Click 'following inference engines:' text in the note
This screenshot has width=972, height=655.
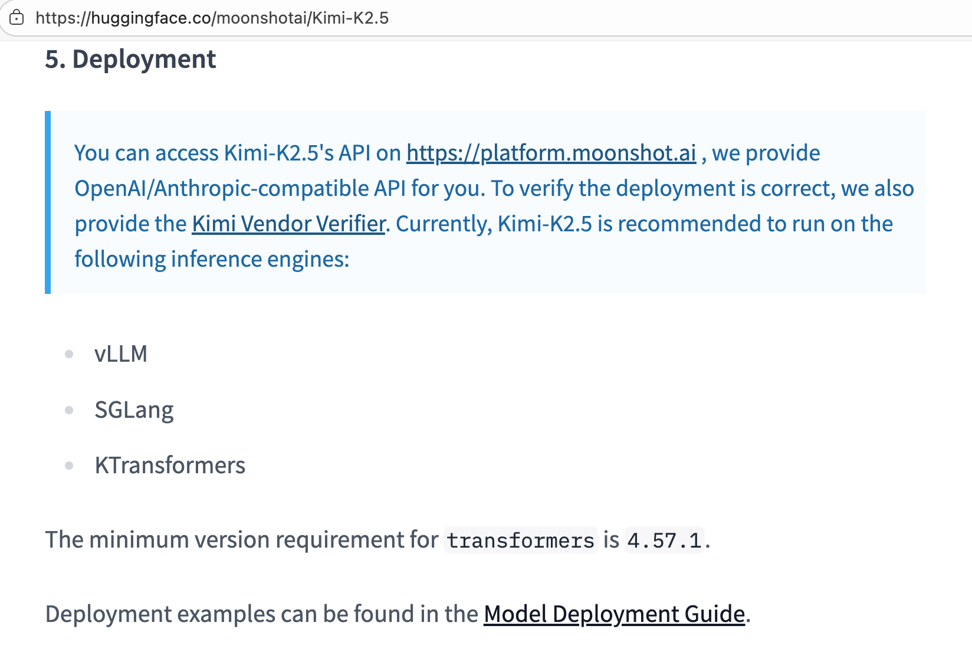click(212, 259)
